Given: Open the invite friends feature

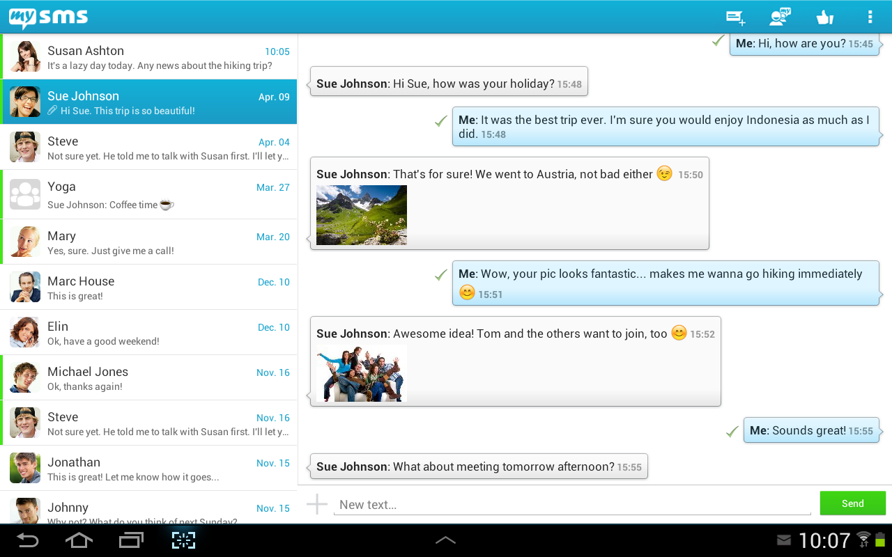Looking at the screenshot, I should point(780,17).
